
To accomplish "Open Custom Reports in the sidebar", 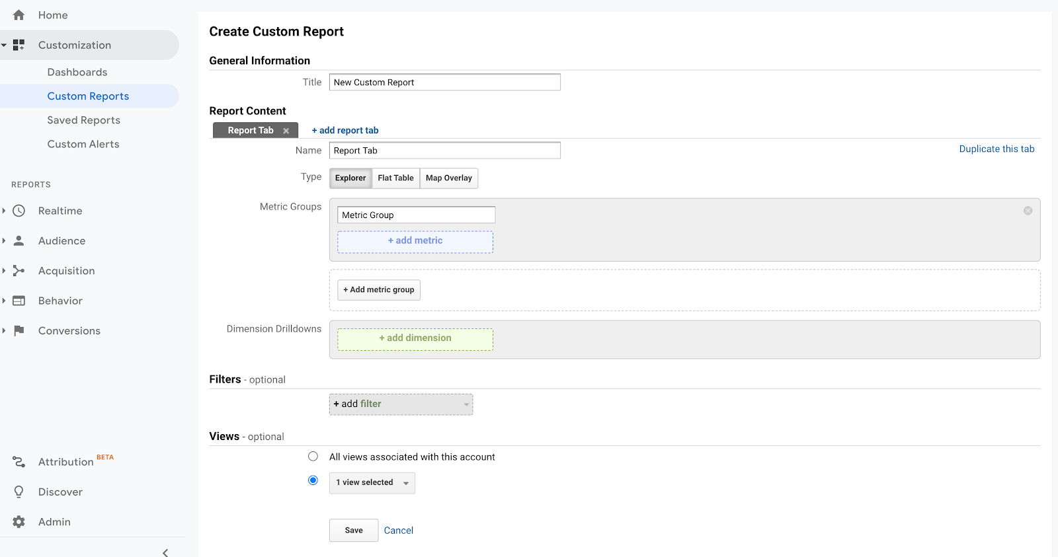I will tap(88, 96).
